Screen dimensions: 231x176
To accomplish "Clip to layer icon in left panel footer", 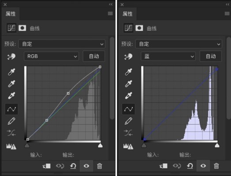I will 47,166.
